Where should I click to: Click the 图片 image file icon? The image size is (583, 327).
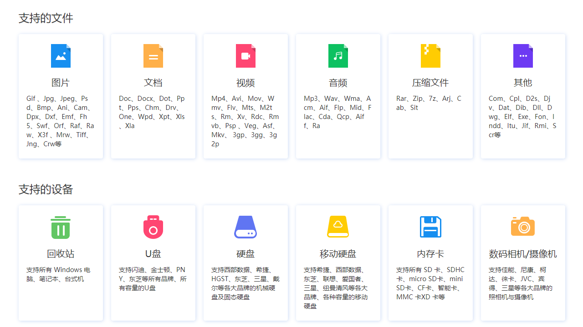61,56
